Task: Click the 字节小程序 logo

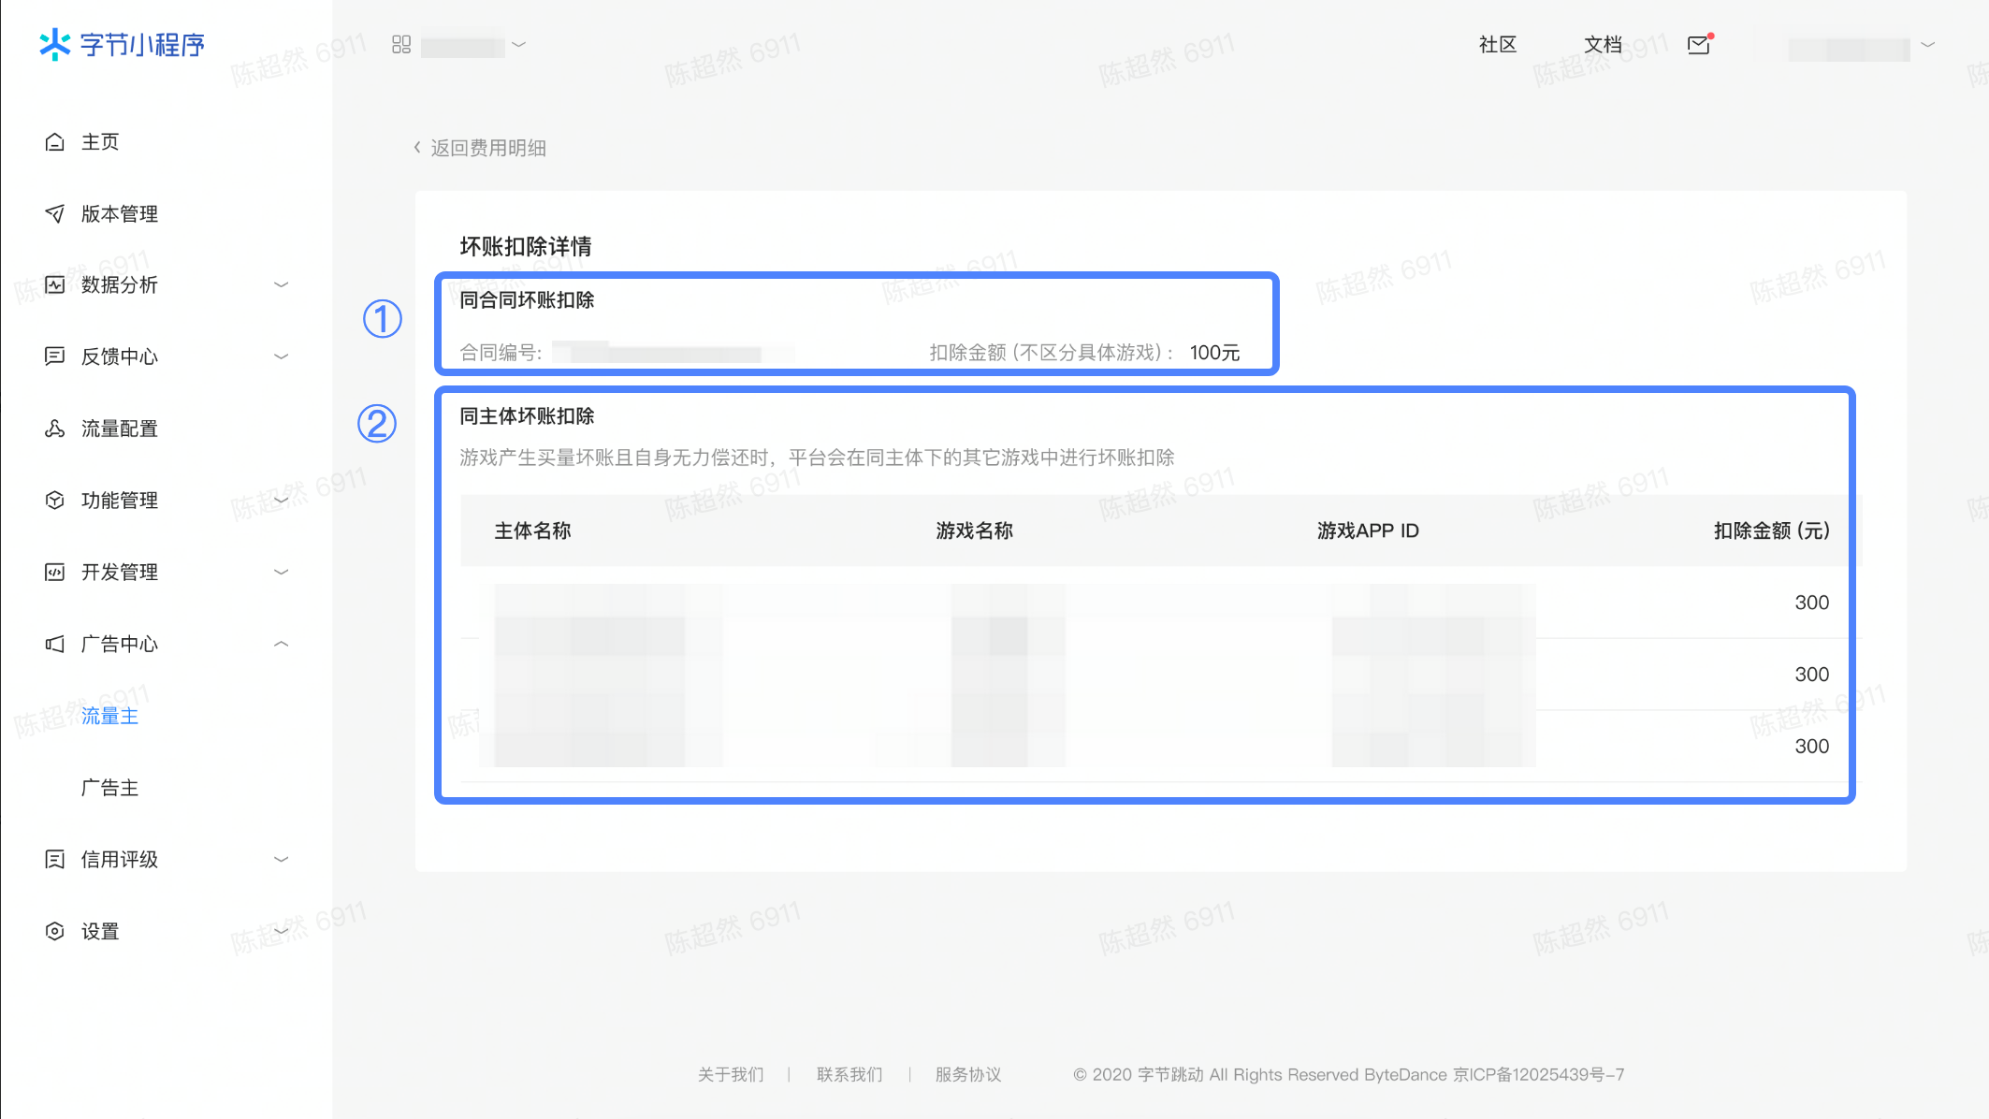Action: (x=122, y=44)
